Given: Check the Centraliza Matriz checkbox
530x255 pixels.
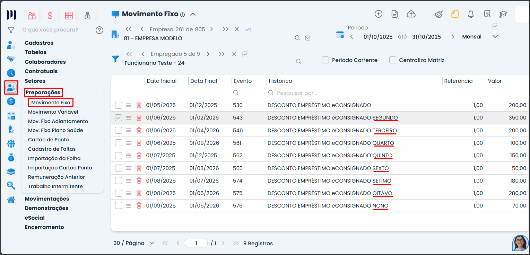Looking at the screenshot, I should pyautogui.click(x=393, y=60).
